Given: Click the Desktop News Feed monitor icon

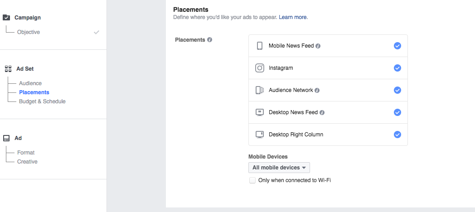Looking at the screenshot, I should (260, 112).
